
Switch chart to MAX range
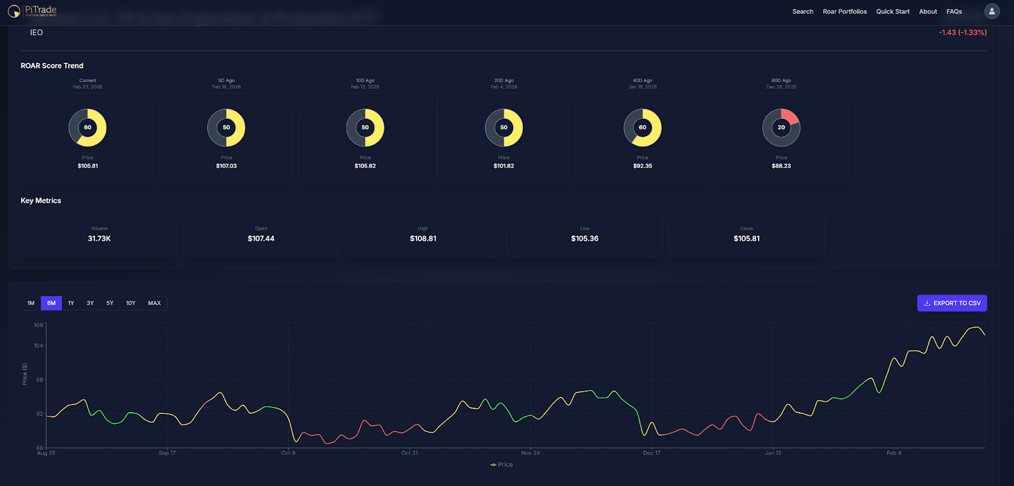tap(154, 303)
